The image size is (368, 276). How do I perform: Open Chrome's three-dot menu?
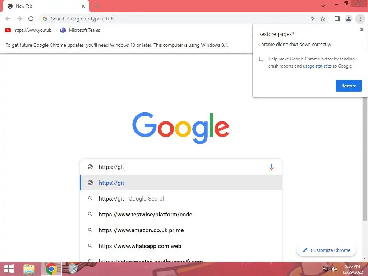tap(360, 19)
